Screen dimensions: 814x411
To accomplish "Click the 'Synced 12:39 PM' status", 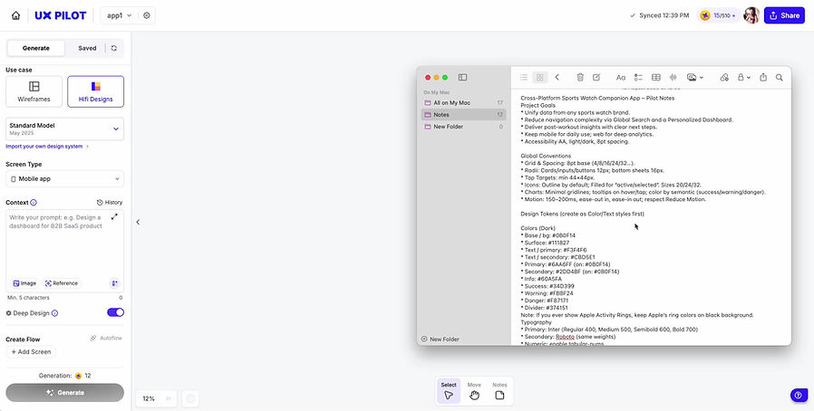I will [659, 15].
